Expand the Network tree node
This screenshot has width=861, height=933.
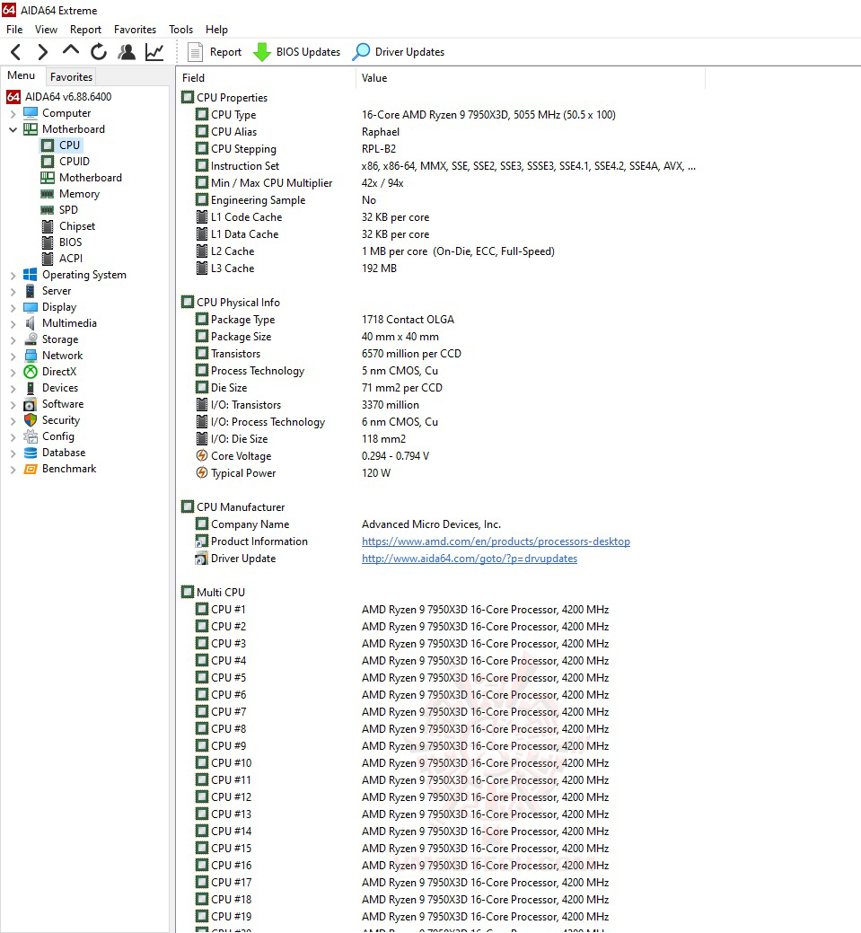click(x=13, y=356)
